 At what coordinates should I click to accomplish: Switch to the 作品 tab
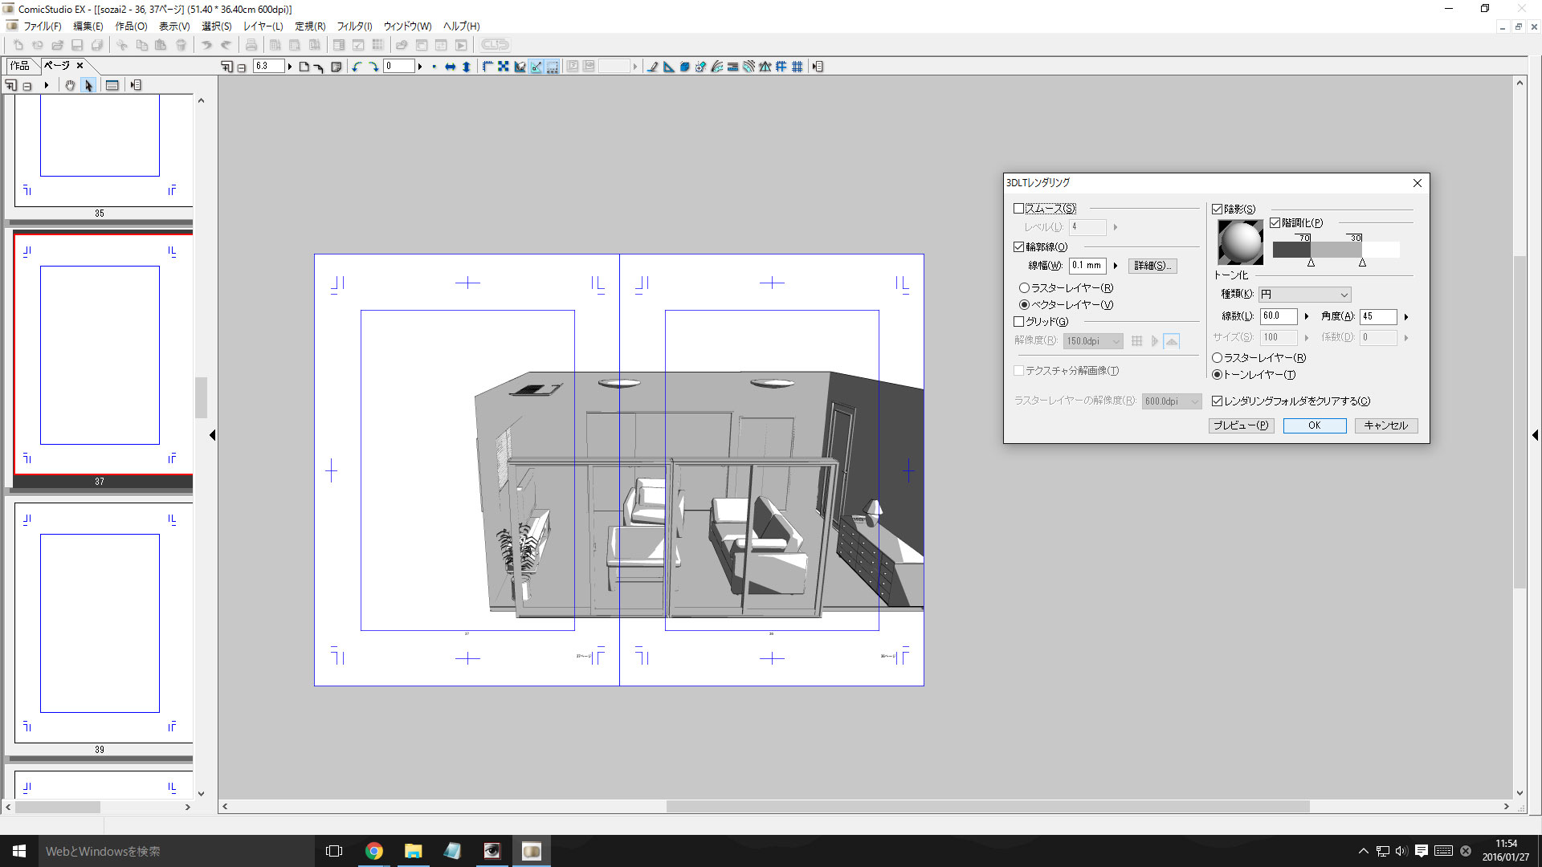[20, 66]
